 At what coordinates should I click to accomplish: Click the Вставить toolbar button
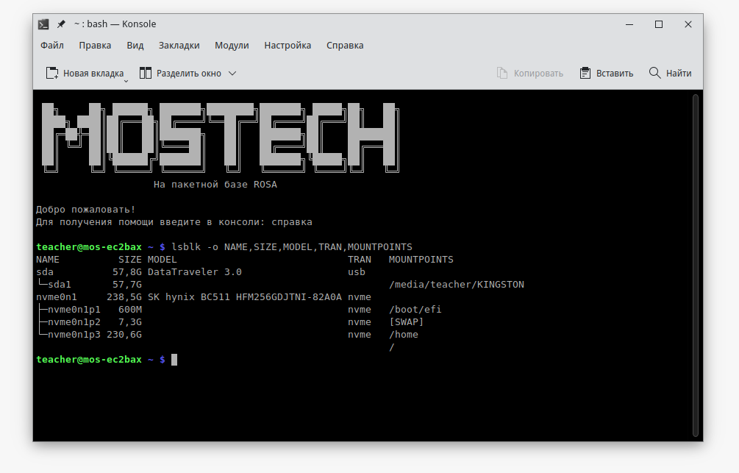[x=606, y=73]
